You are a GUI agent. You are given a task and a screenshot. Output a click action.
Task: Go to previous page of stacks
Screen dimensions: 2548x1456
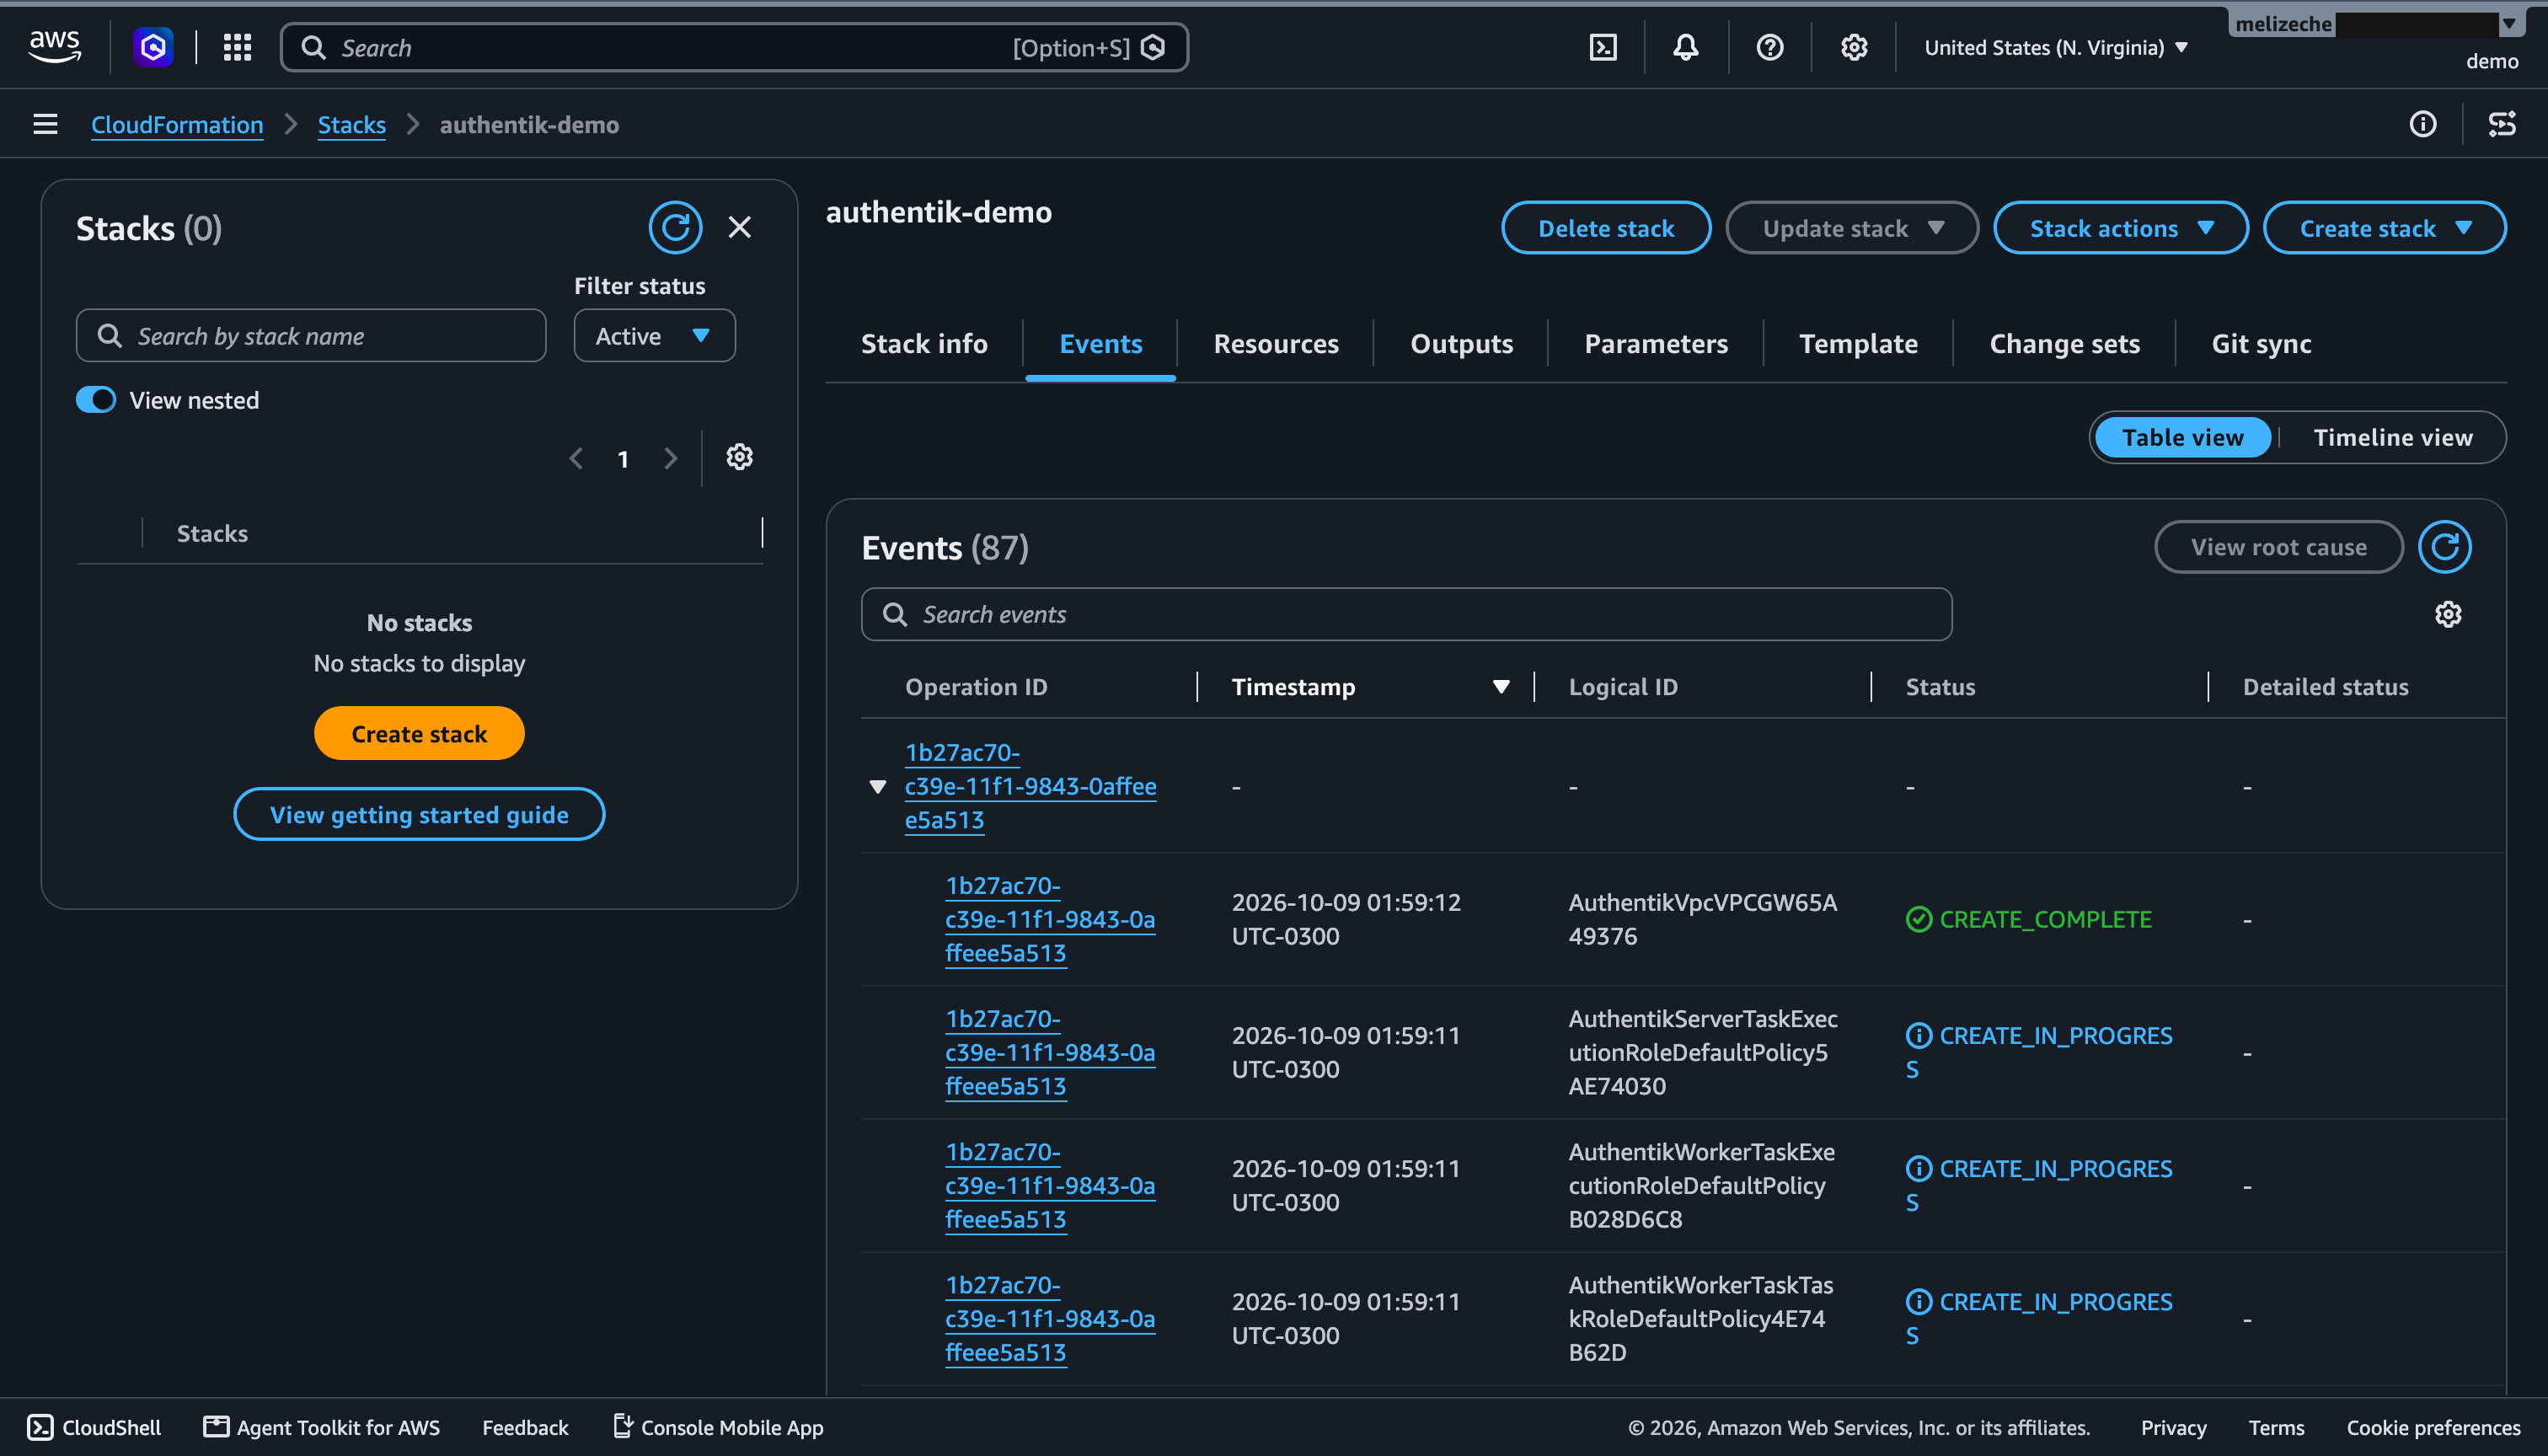coord(576,459)
